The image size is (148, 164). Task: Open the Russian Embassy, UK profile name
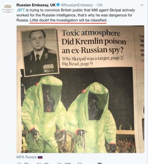36,5
